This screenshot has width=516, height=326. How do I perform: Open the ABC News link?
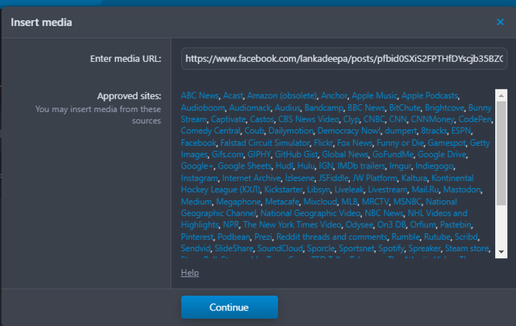200,95
